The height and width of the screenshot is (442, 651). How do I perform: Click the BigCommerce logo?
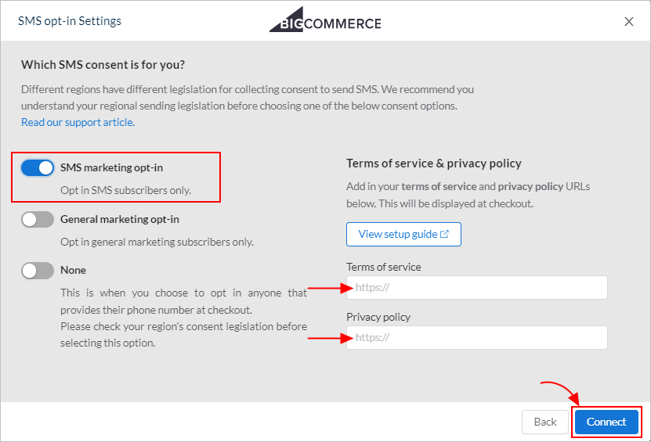pos(325,20)
